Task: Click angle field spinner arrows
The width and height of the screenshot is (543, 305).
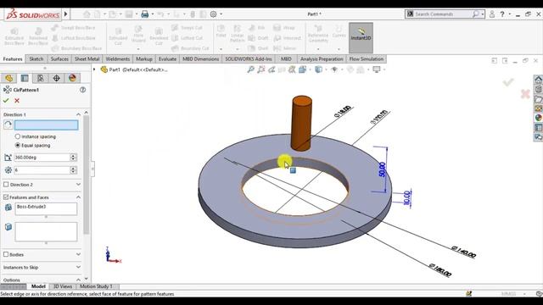Action: tap(73, 158)
